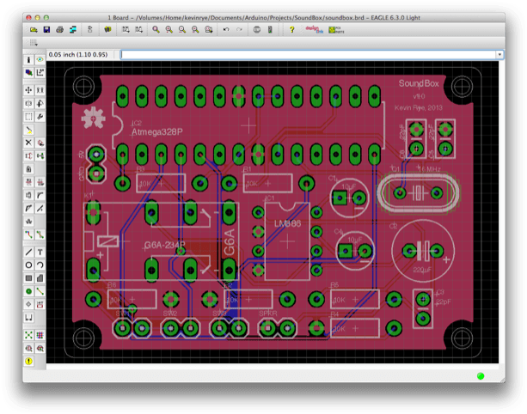The width and height of the screenshot is (527, 414).
Task: Select the Mirror tool
Action: tap(28, 103)
